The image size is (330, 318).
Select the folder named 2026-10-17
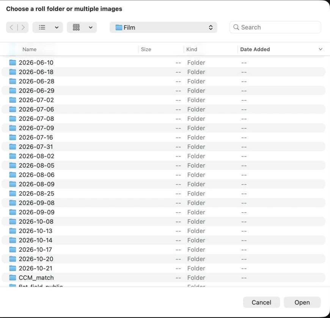(35, 249)
